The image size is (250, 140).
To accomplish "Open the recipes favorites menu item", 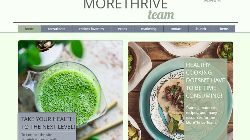I will click(x=91, y=29).
